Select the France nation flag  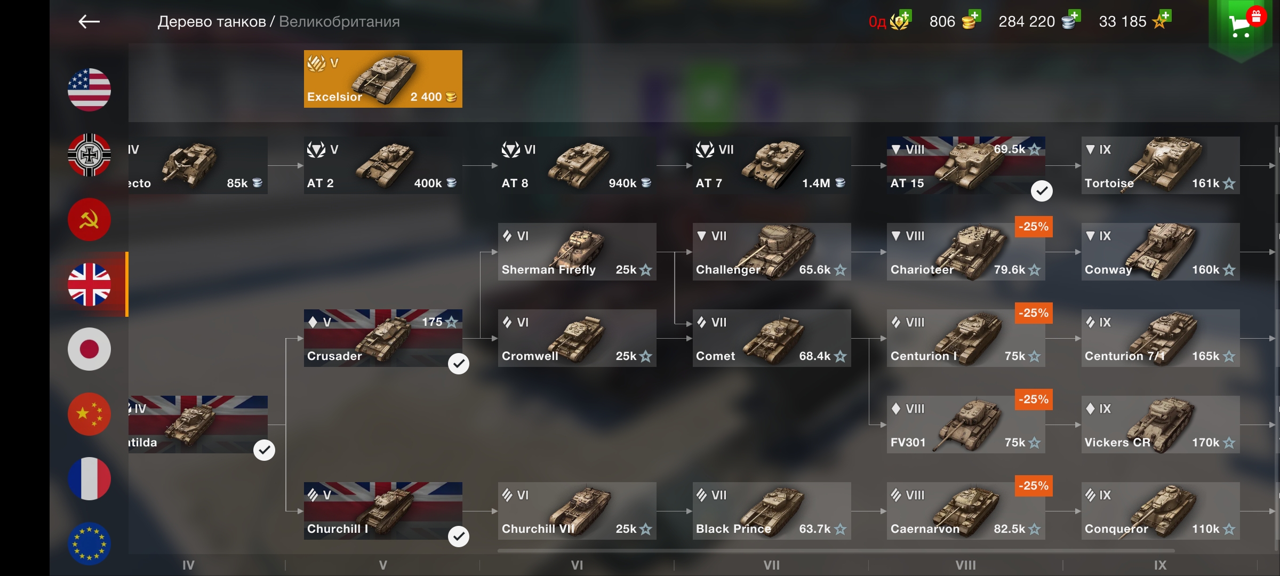coord(89,478)
